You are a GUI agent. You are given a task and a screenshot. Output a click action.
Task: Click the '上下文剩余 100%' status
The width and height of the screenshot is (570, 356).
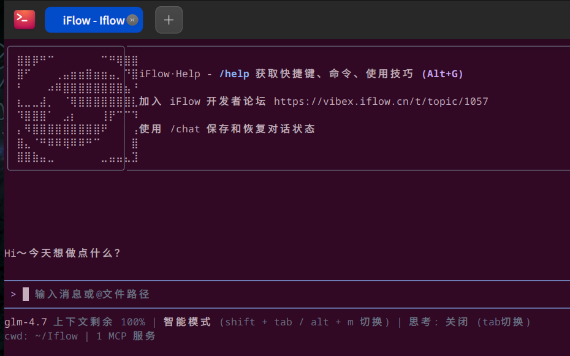tap(99, 322)
